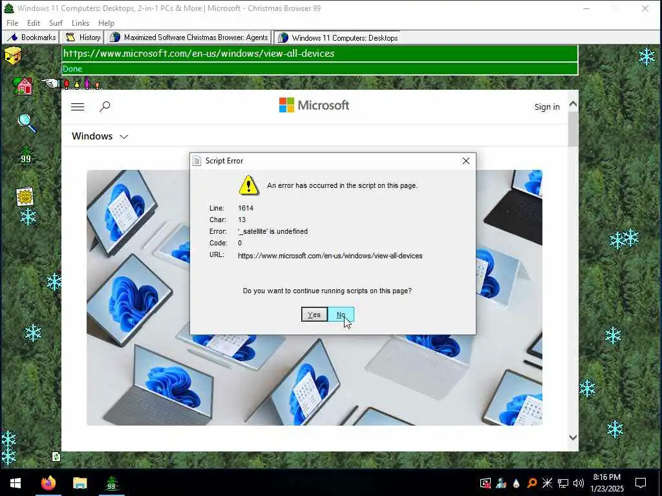Open the Windows Start menu
The width and height of the screenshot is (662, 496).
16,482
